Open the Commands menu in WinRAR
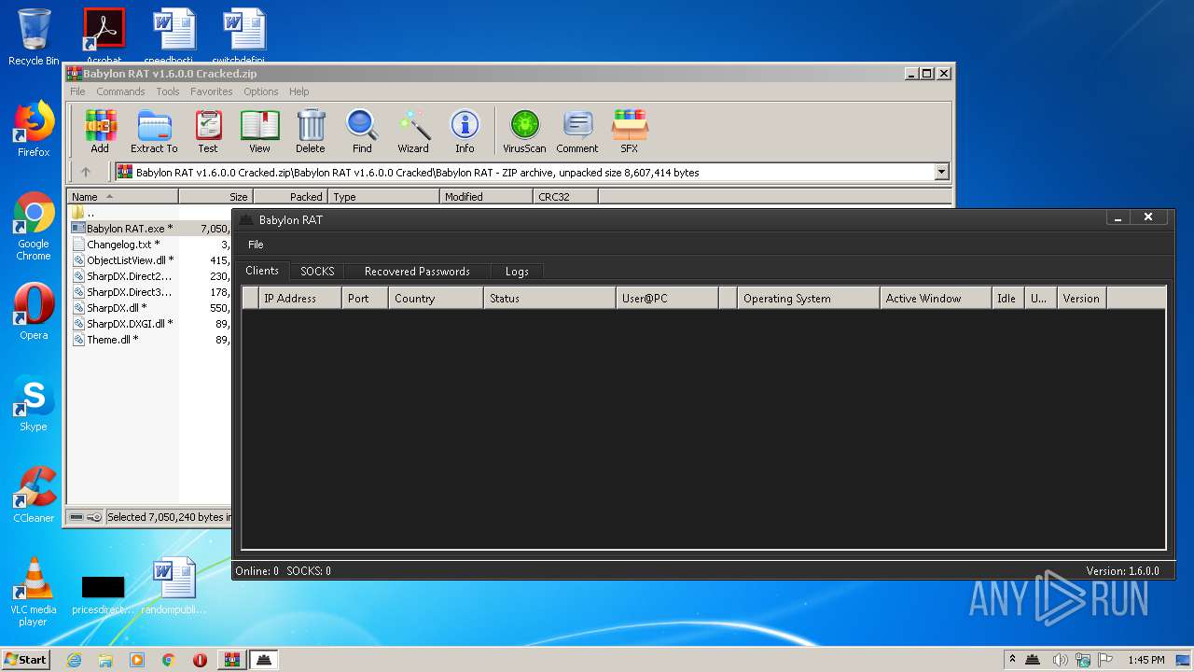1194x672 pixels. 120,91
